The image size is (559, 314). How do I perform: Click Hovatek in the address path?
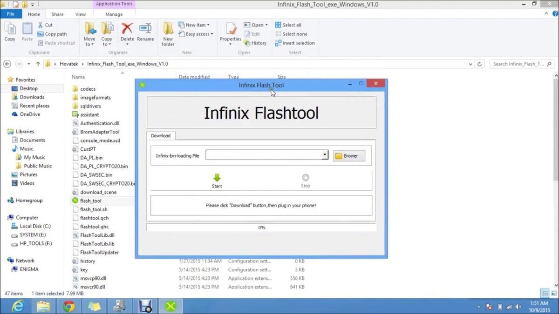pyautogui.click(x=69, y=64)
